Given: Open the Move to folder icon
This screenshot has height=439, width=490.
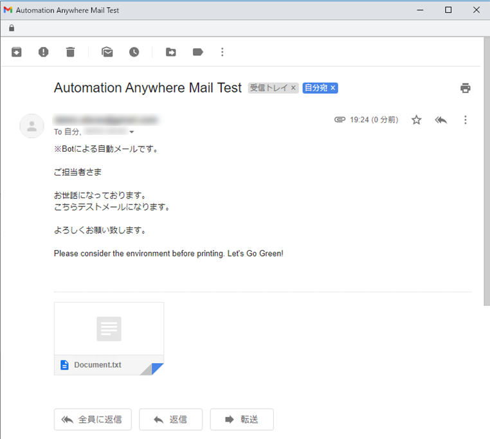Looking at the screenshot, I should [x=170, y=52].
